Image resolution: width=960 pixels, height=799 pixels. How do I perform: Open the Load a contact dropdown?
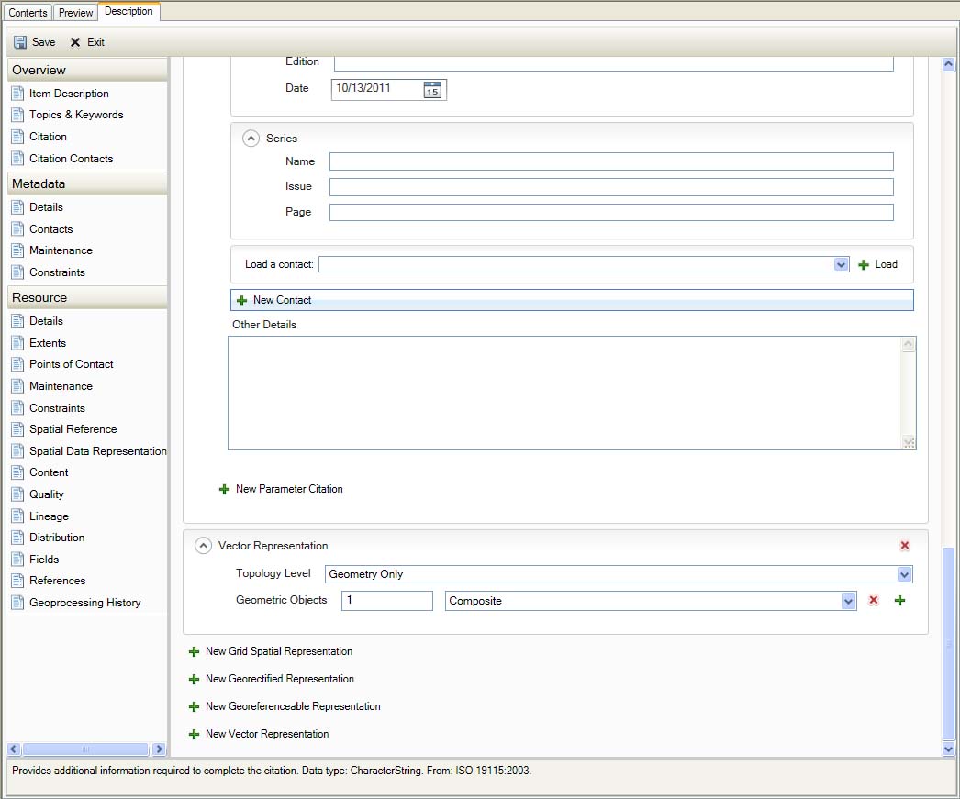(842, 264)
